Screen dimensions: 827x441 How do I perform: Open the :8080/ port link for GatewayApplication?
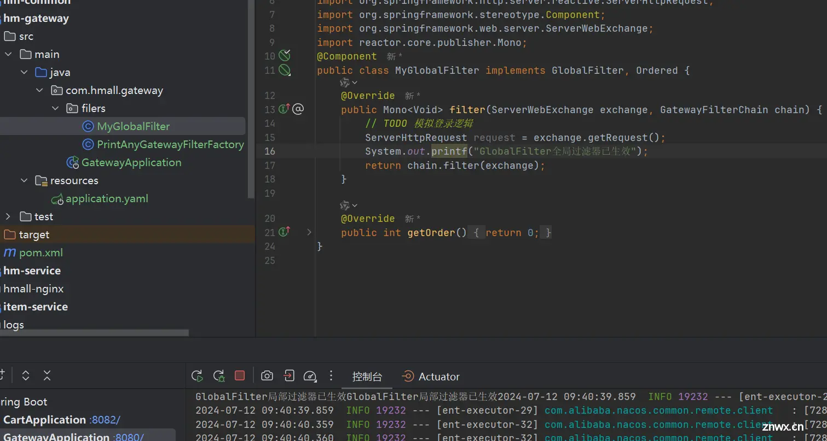pyautogui.click(x=128, y=437)
